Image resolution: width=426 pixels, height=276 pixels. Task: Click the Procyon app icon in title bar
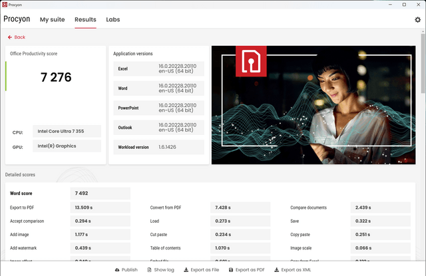(5, 5)
